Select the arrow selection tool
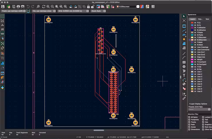The height and width of the screenshot is (139, 212). click(x=184, y=16)
